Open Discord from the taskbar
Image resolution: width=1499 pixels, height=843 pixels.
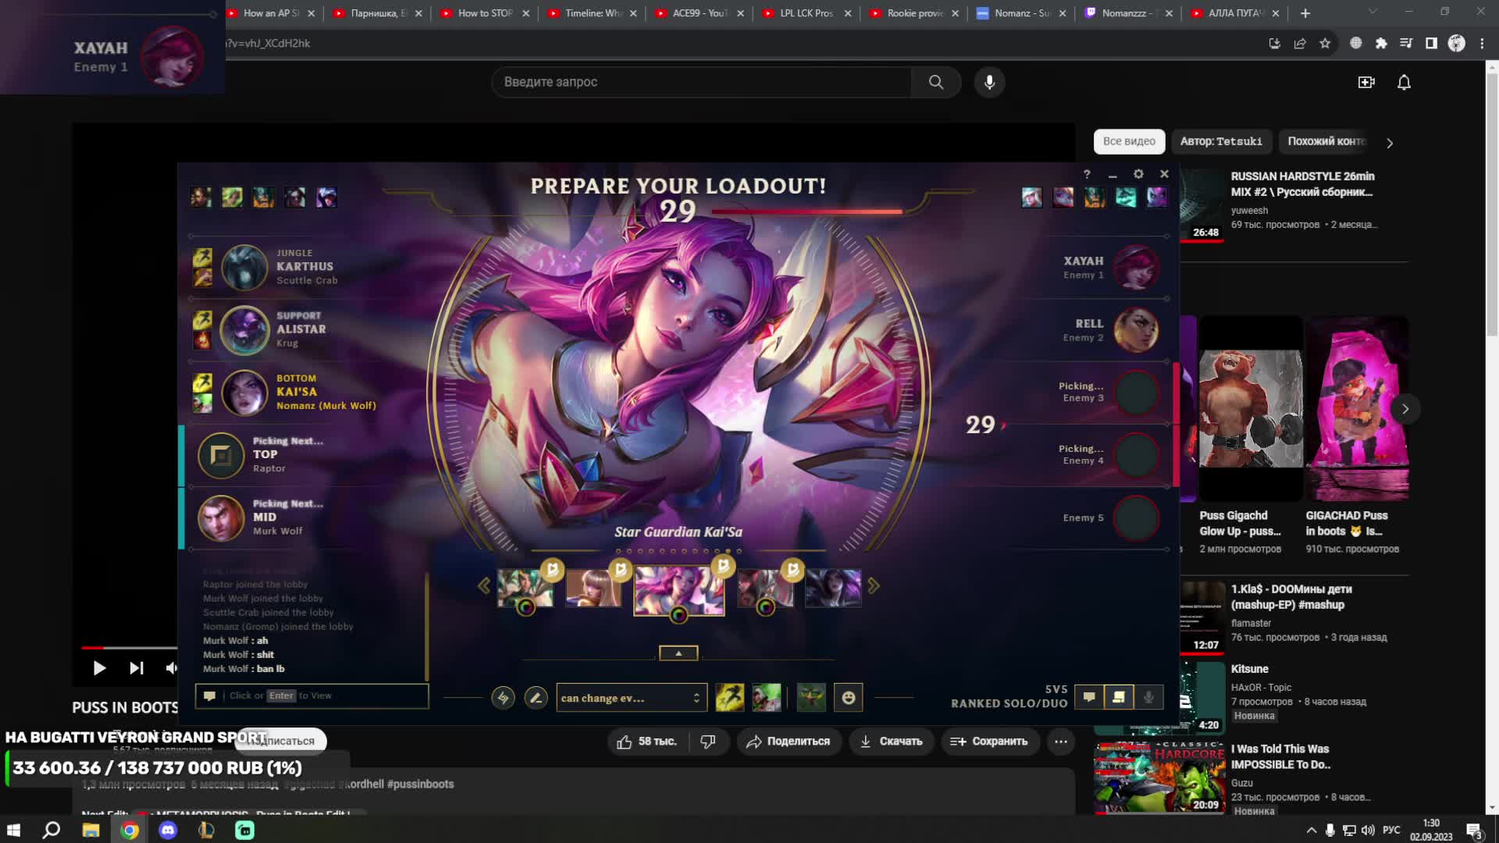click(168, 830)
